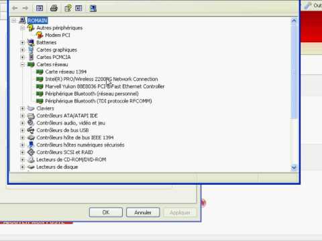Select the ROMAIN computer root node
The image size is (322, 241).
pyautogui.click(x=38, y=21)
